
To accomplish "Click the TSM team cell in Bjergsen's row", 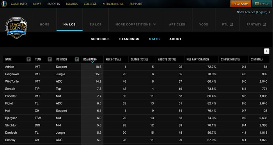I will (38, 118).
